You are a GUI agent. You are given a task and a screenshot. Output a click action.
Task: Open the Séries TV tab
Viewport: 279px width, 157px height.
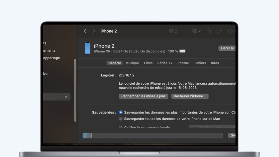pos(165,63)
